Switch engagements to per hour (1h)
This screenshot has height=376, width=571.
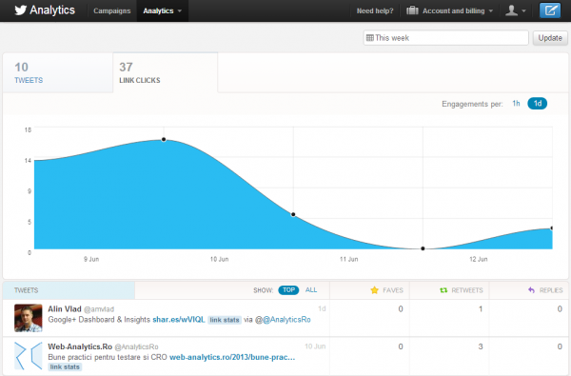pyautogui.click(x=516, y=104)
